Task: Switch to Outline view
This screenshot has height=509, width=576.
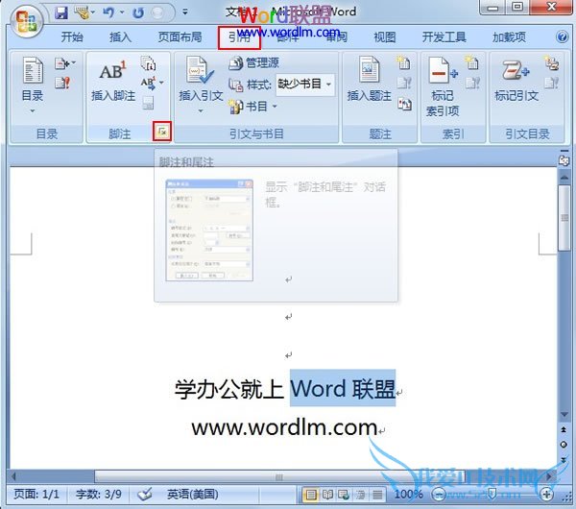Action: click(360, 495)
